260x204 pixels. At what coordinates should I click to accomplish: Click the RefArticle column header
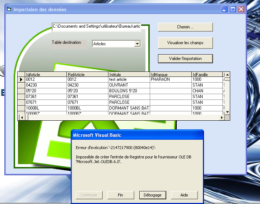(x=87, y=74)
